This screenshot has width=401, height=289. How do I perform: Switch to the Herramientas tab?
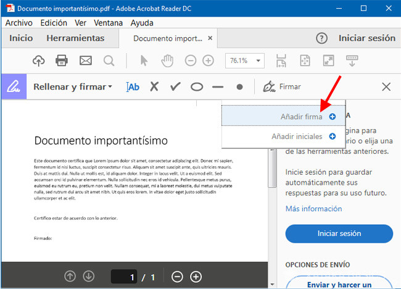coord(75,38)
